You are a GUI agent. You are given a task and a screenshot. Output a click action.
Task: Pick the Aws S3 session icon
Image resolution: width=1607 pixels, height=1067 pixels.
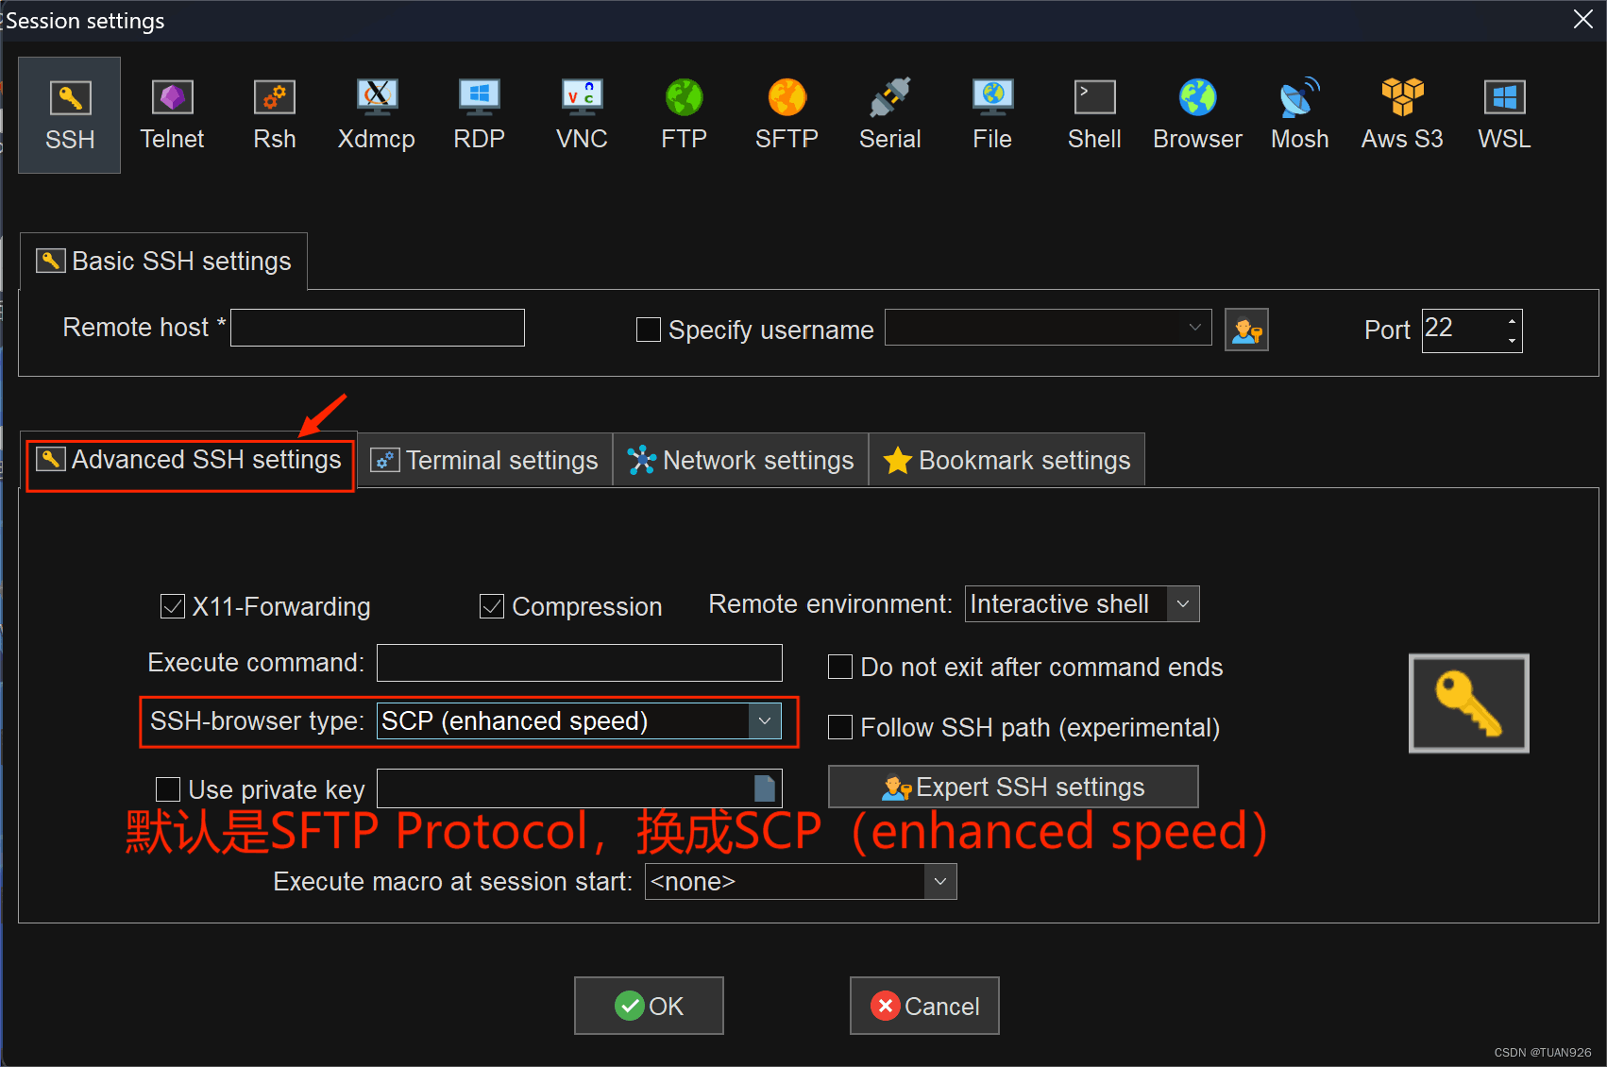click(x=1402, y=115)
